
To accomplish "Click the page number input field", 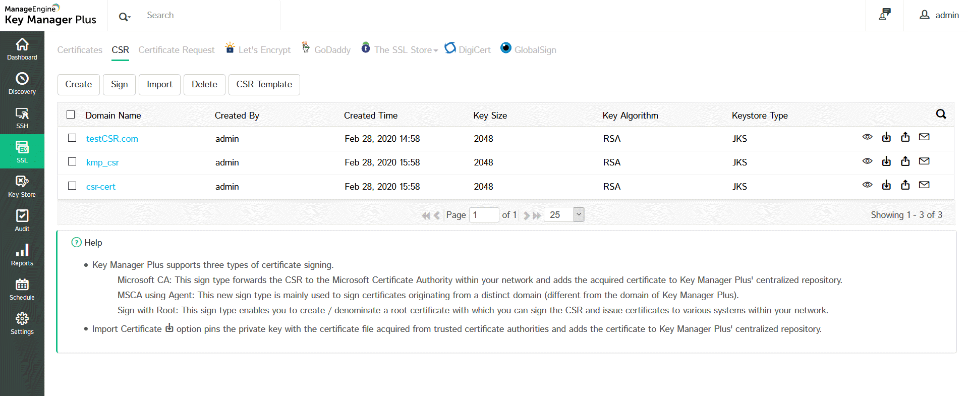I will click(483, 215).
